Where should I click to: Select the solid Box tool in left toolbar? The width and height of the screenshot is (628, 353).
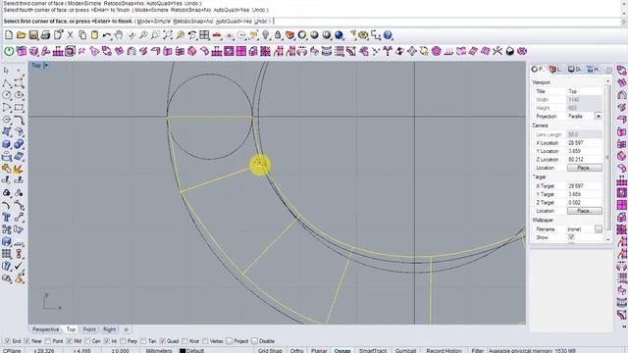click(x=7, y=144)
